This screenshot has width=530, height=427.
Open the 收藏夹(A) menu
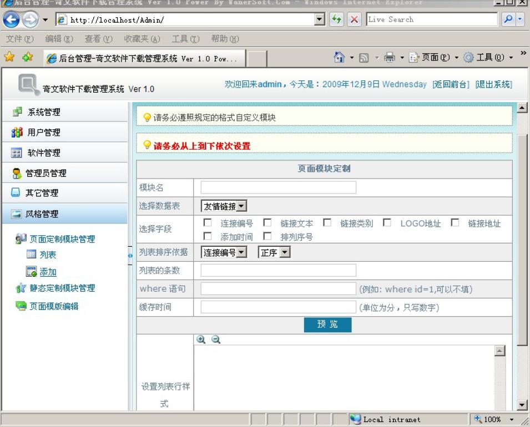[x=142, y=39]
